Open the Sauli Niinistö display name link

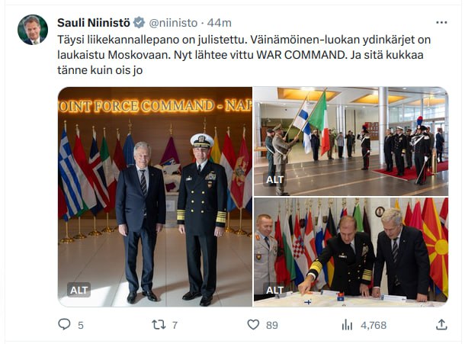(x=94, y=23)
